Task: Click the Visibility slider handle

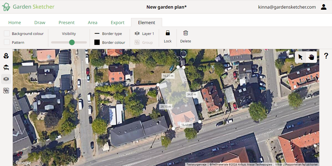Action: [x=72, y=42]
